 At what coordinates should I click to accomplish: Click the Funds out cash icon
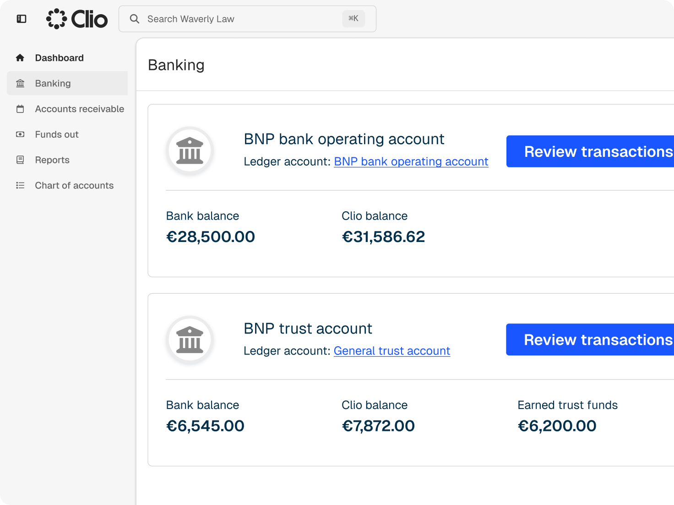click(20, 134)
